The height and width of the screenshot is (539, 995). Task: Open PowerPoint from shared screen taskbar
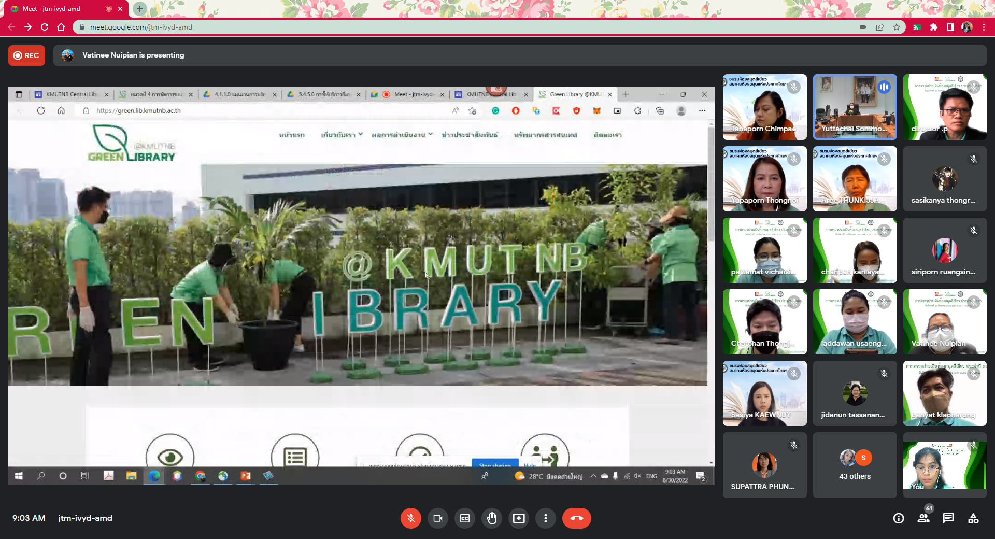pos(246,476)
